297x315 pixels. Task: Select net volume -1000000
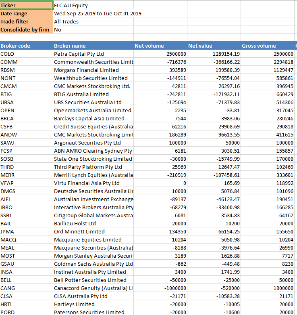coord(160,288)
